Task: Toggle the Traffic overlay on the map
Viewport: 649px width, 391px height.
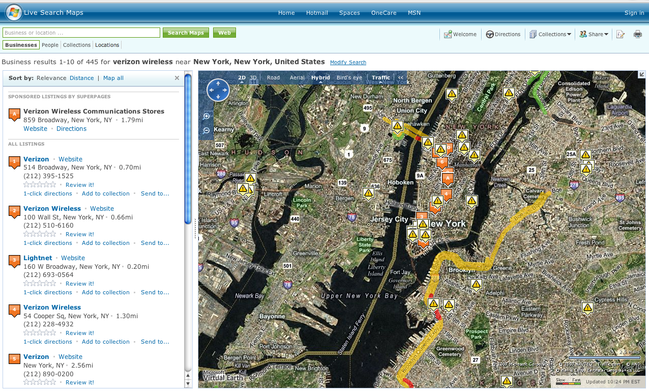Action: pyautogui.click(x=380, y=78)
